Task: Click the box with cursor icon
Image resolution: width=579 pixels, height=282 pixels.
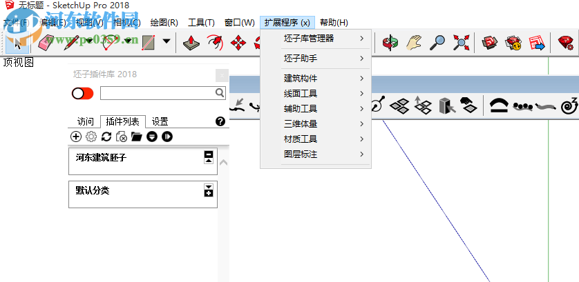Action: coord(447,105)
